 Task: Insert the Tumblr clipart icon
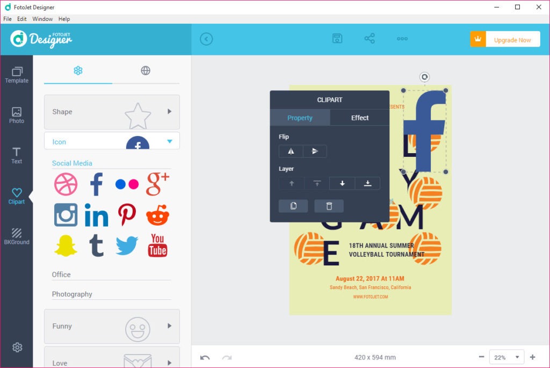click(97, 246)
